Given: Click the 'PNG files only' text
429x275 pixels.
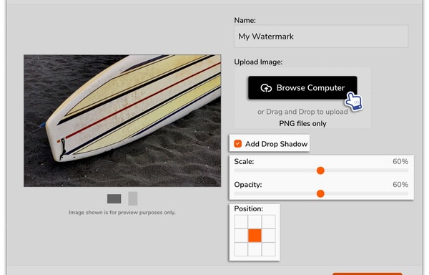Looking at the screenshot, I should [302, 123].
